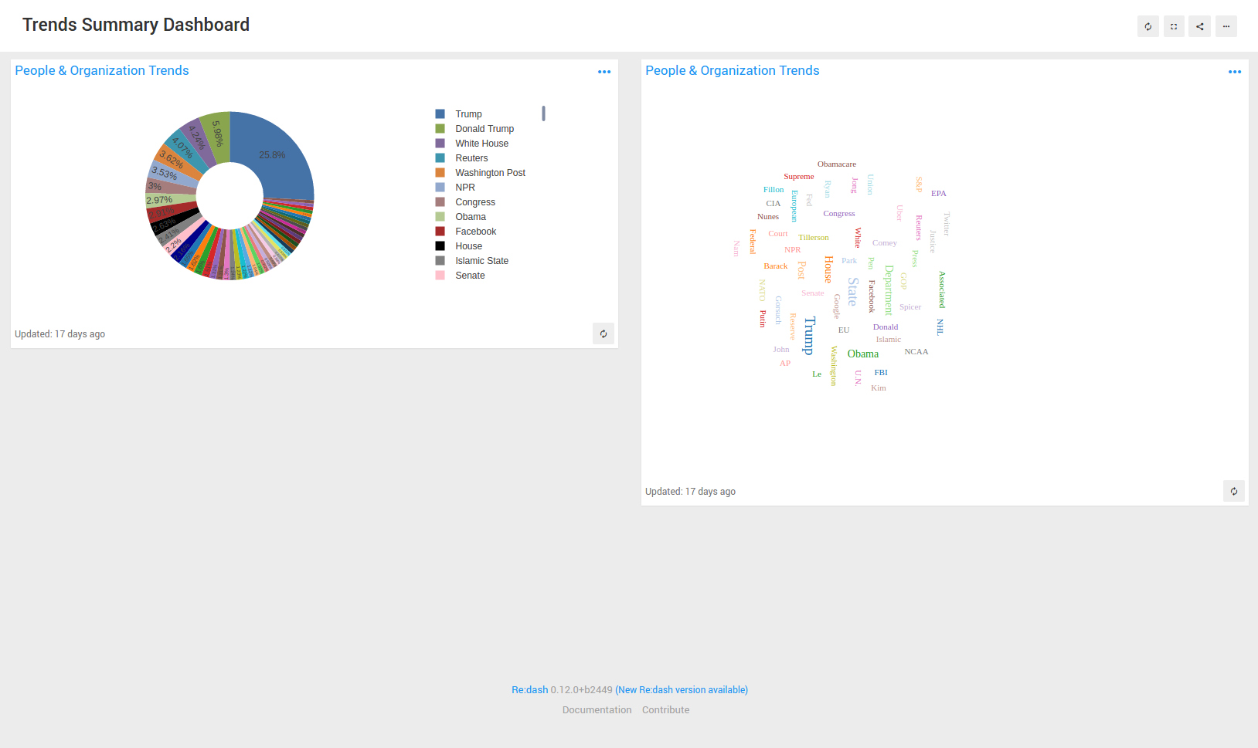Click Spicer in the word cloud
The width and height of the screenshot is (1258, 748).
910,307
